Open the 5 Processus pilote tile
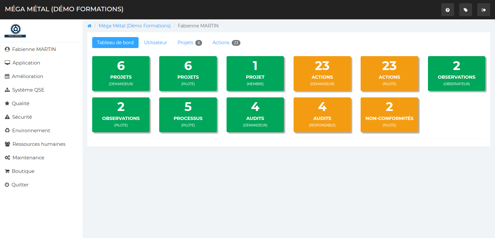 click(188, 115)
